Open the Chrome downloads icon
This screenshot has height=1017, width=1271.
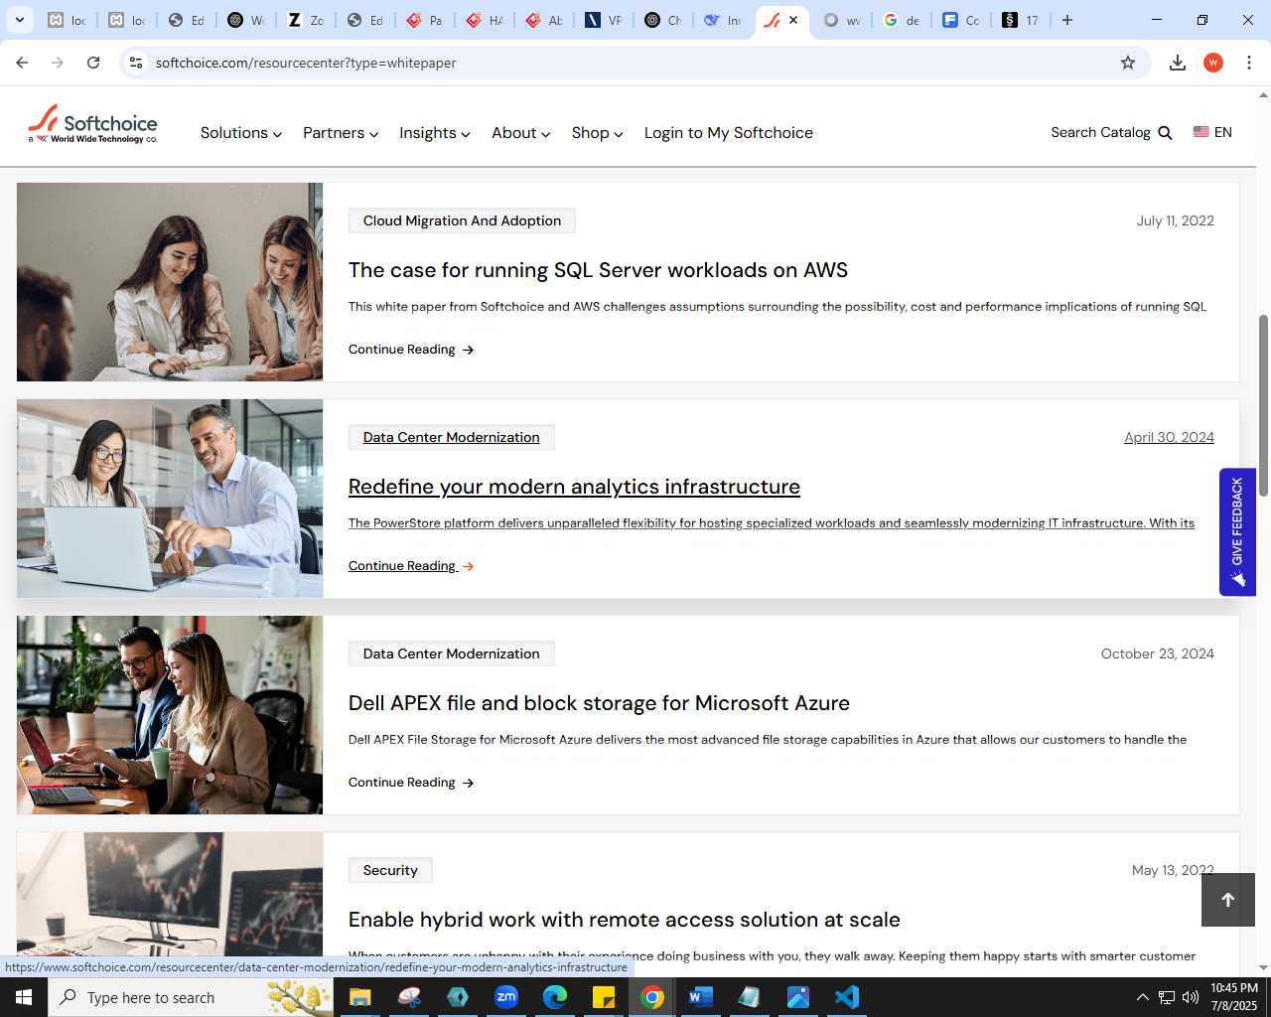pyautogui.click(x=1178, y=63)
